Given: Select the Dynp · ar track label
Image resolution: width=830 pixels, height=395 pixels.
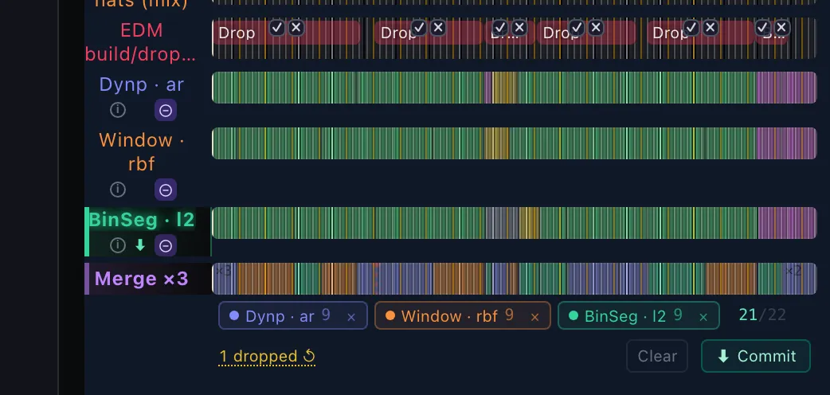Looking at the screenshot, I should pos(141,84).
